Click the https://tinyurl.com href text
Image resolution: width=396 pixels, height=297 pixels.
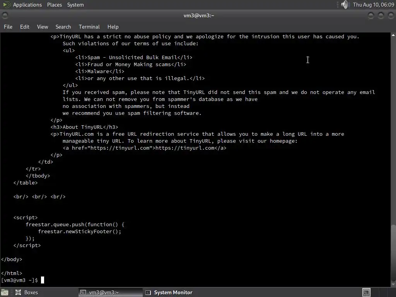tap(120, 148)
